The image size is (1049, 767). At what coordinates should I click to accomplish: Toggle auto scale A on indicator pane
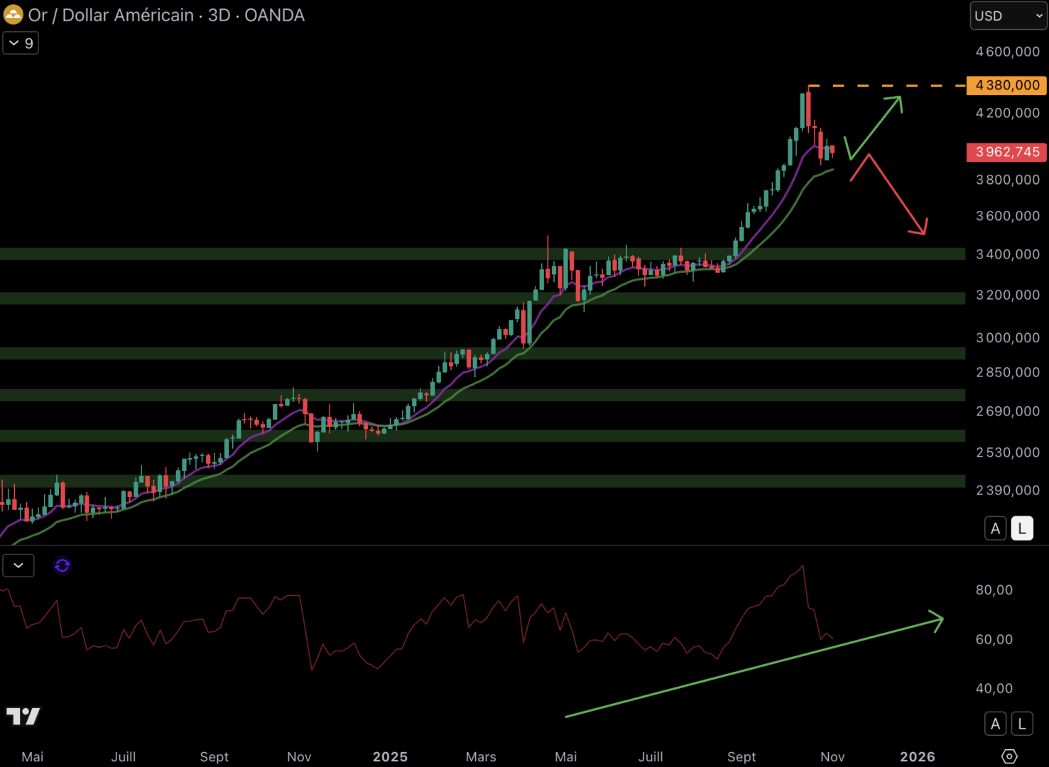click(995, 724)
